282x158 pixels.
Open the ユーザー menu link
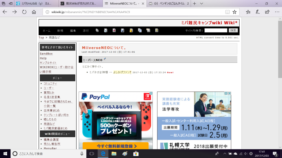pyautogui.click(x=49, y=88)
